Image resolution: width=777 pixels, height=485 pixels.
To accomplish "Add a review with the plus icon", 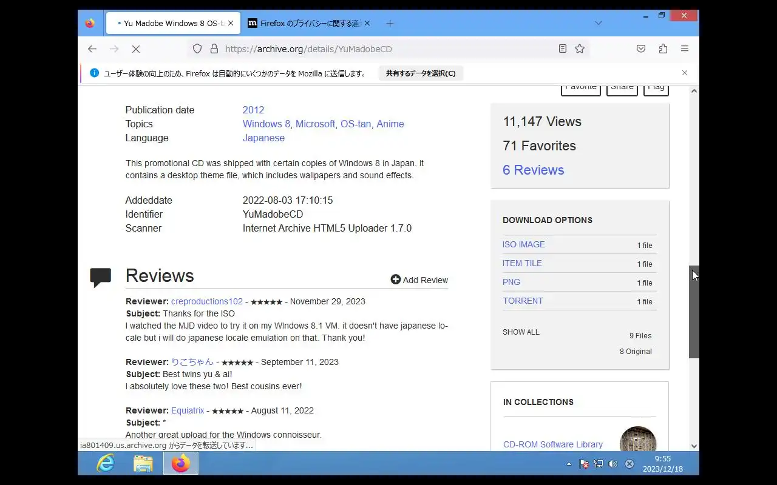I will (x=396, y=279).
